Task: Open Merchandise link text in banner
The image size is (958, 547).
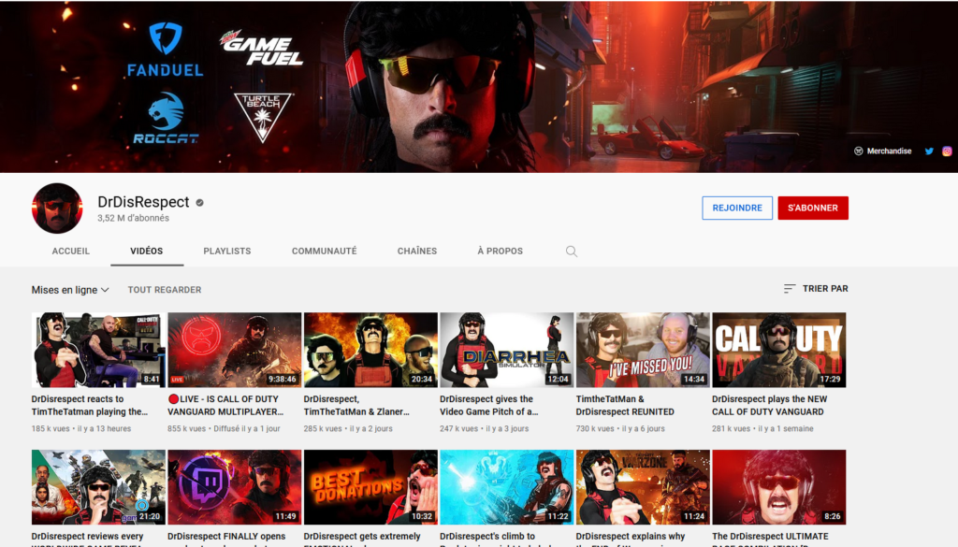Action: (x=889, y=151)
